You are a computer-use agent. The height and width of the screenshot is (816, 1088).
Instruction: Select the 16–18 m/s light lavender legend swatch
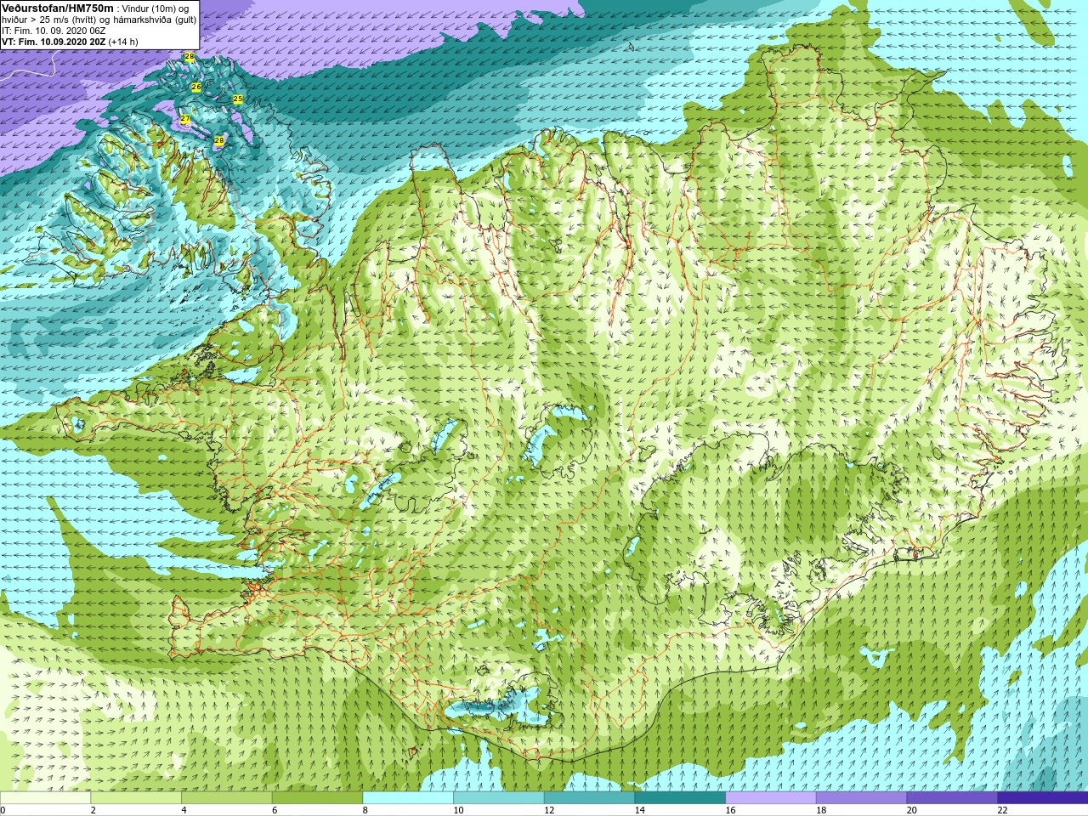[x=771, y=797]
